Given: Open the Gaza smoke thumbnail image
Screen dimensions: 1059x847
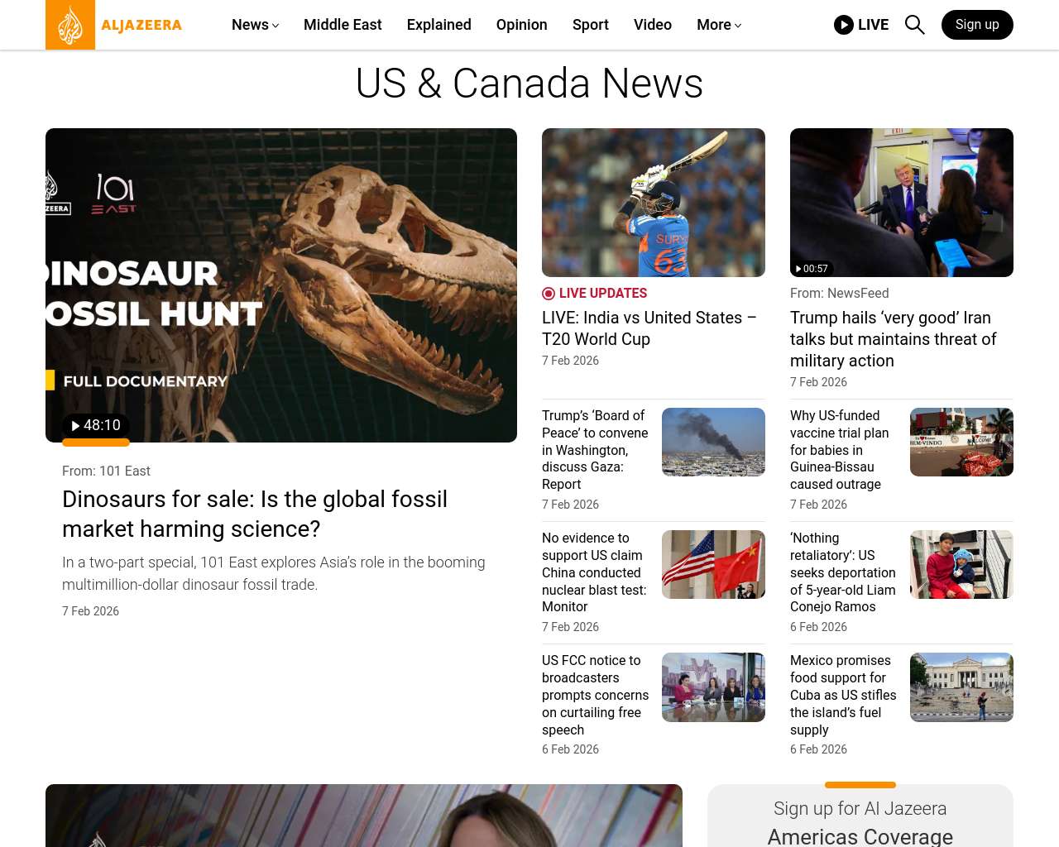Looking at the screenshot, I should pos(713,442).
